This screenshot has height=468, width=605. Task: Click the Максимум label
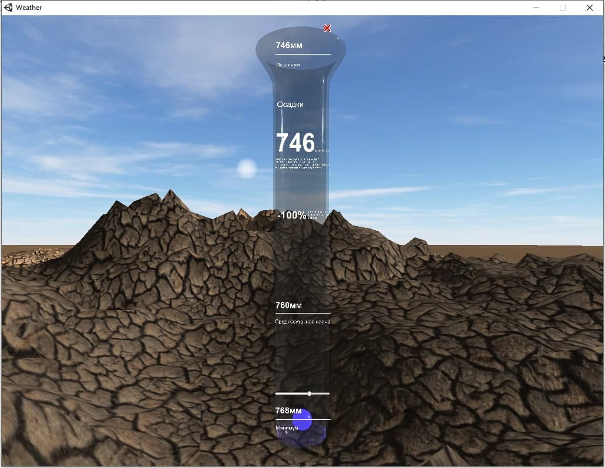[288, 65]
